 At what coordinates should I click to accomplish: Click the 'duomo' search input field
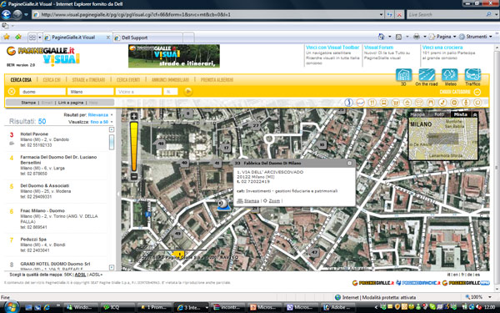click(42, 92)
